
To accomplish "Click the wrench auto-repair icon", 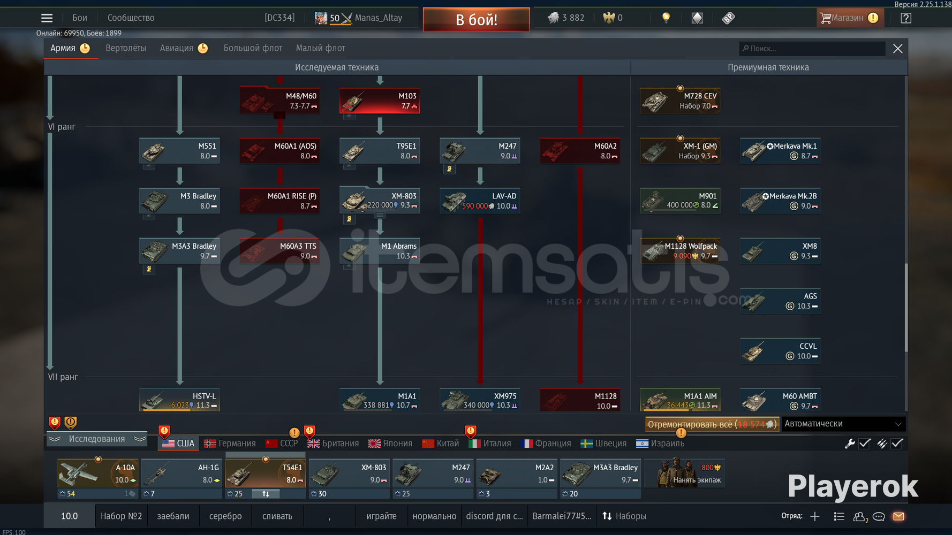I will 850,444.
